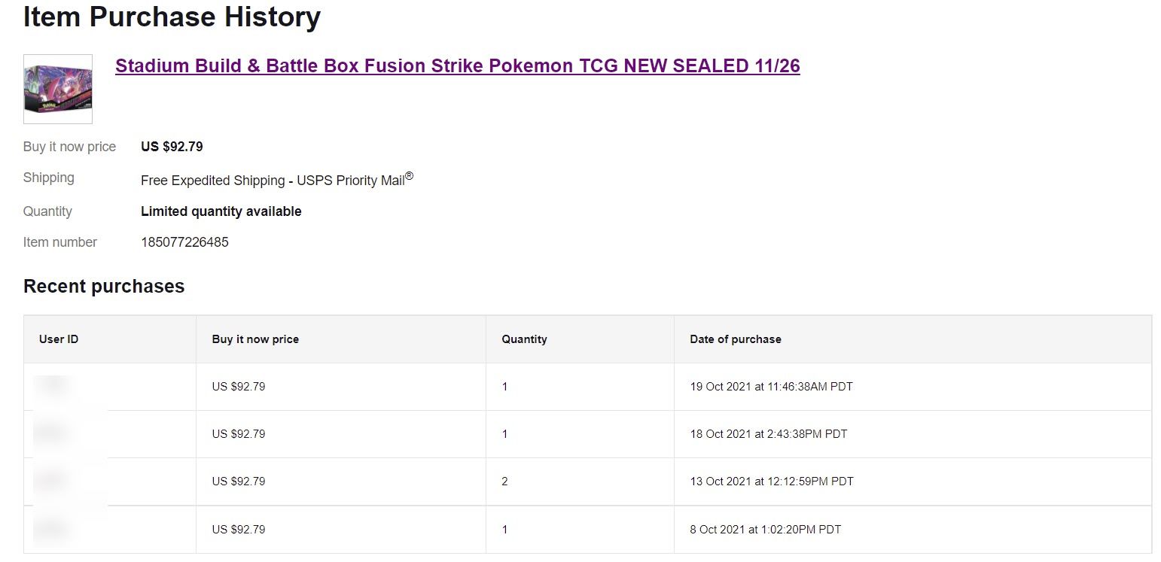Screen dimensions: 1161x562
Task: Click the 13 Oct 2021 12:12:59PM purchase date
Action: tap(772, 481)
